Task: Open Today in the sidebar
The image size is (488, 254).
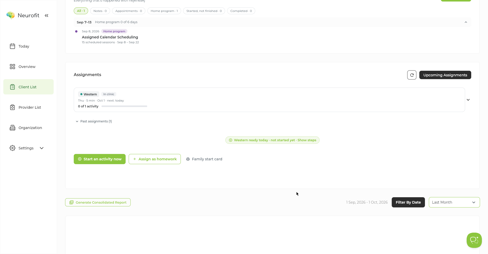Action: pos(28,46)
